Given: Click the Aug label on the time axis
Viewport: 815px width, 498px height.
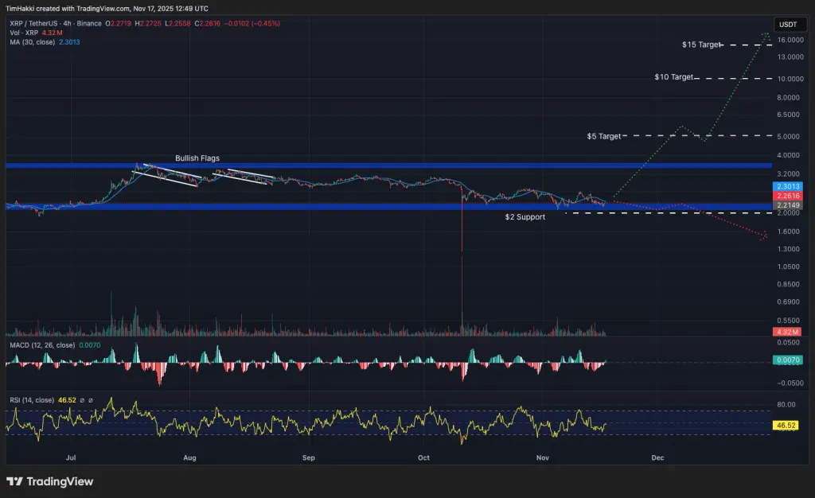Looking at the screenshot, I should coord(189,457).
